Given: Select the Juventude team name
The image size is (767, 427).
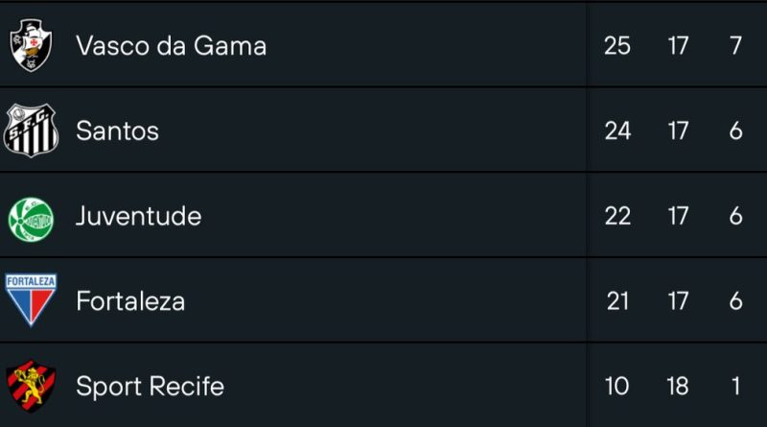Looking at the screenshot, I should [x=138, y=216].
